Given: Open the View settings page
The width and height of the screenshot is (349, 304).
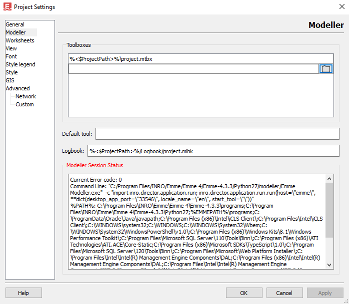Looking at the screenshot, I should pos(11,48).
